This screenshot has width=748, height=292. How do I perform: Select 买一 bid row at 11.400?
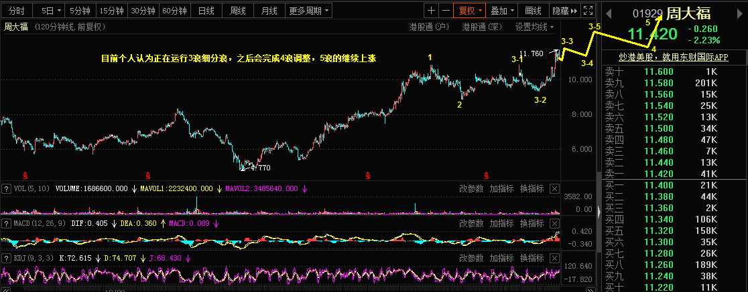tap(674, 185)
